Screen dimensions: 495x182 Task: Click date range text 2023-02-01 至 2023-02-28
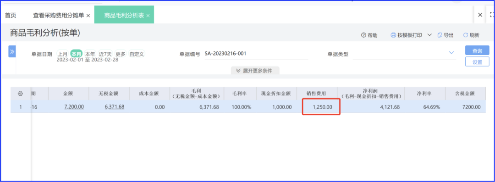point(88,60)
